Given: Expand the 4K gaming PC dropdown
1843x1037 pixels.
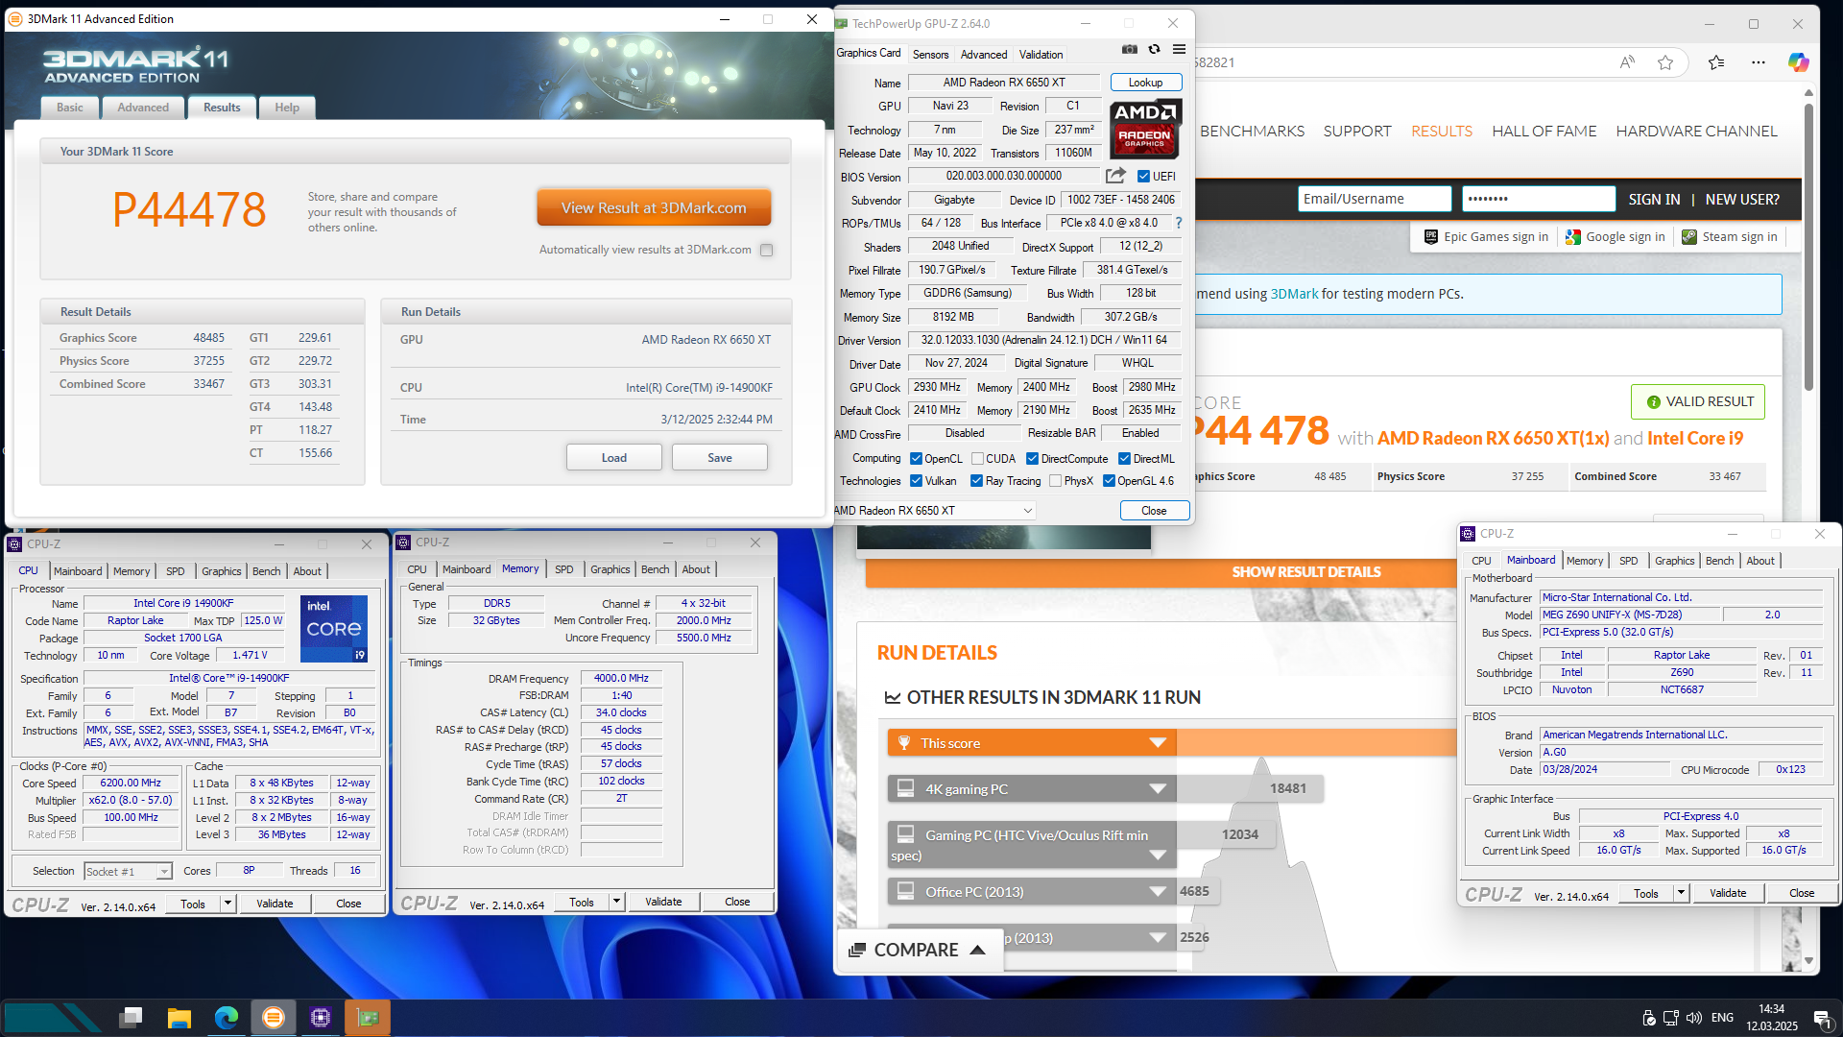Looking at the screenshot, I should point(1158,789).
